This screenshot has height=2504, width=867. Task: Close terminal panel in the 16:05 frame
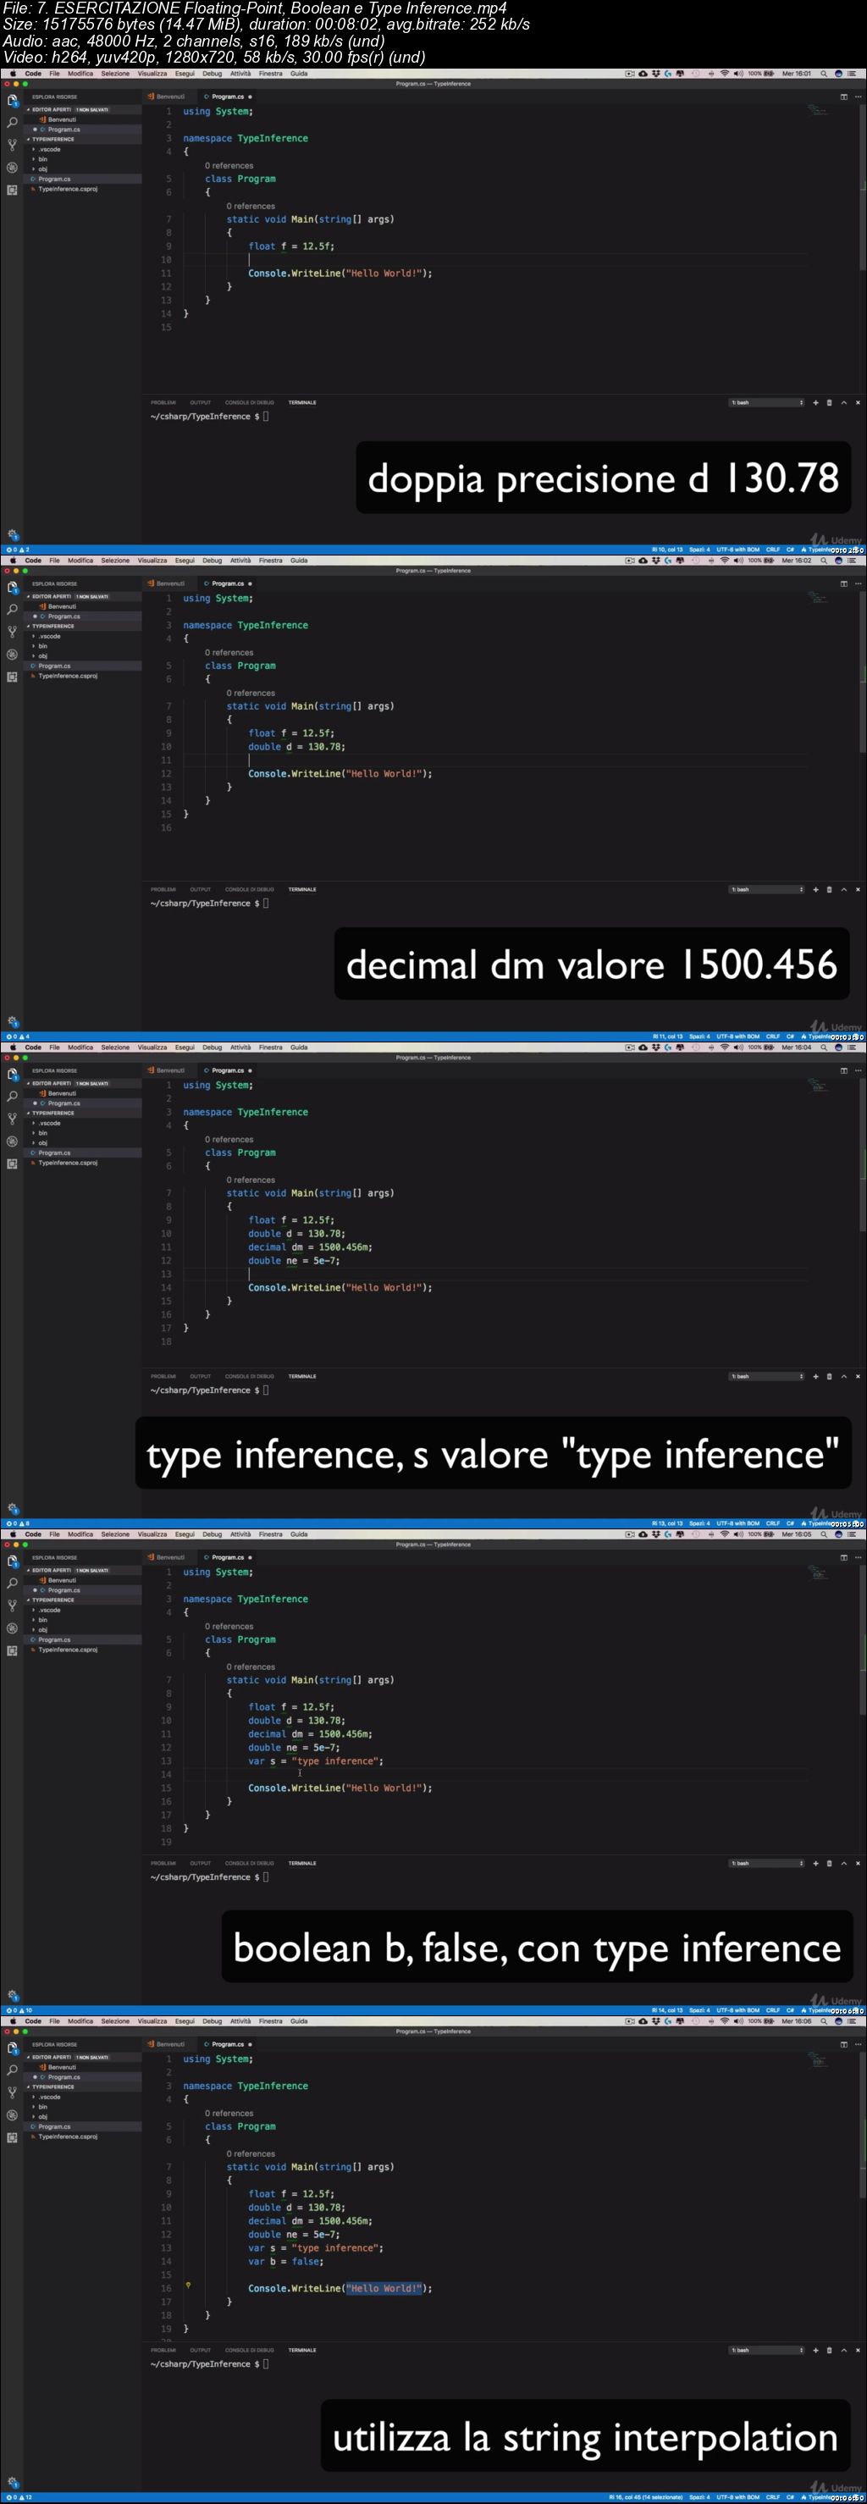(858, 1864)
